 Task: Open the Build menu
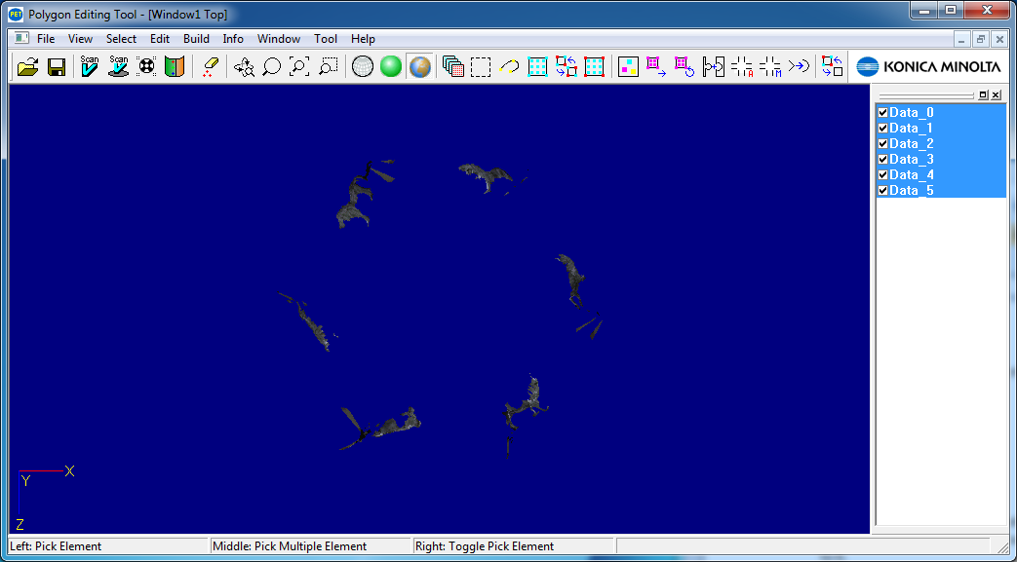196,39
